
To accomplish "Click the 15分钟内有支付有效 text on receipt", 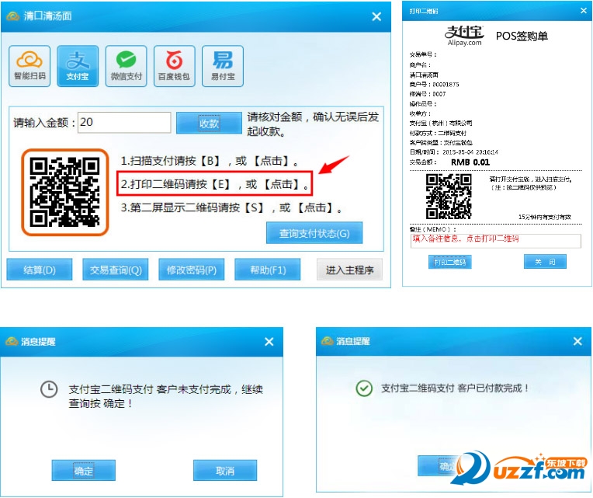I will tap(544, 217).
